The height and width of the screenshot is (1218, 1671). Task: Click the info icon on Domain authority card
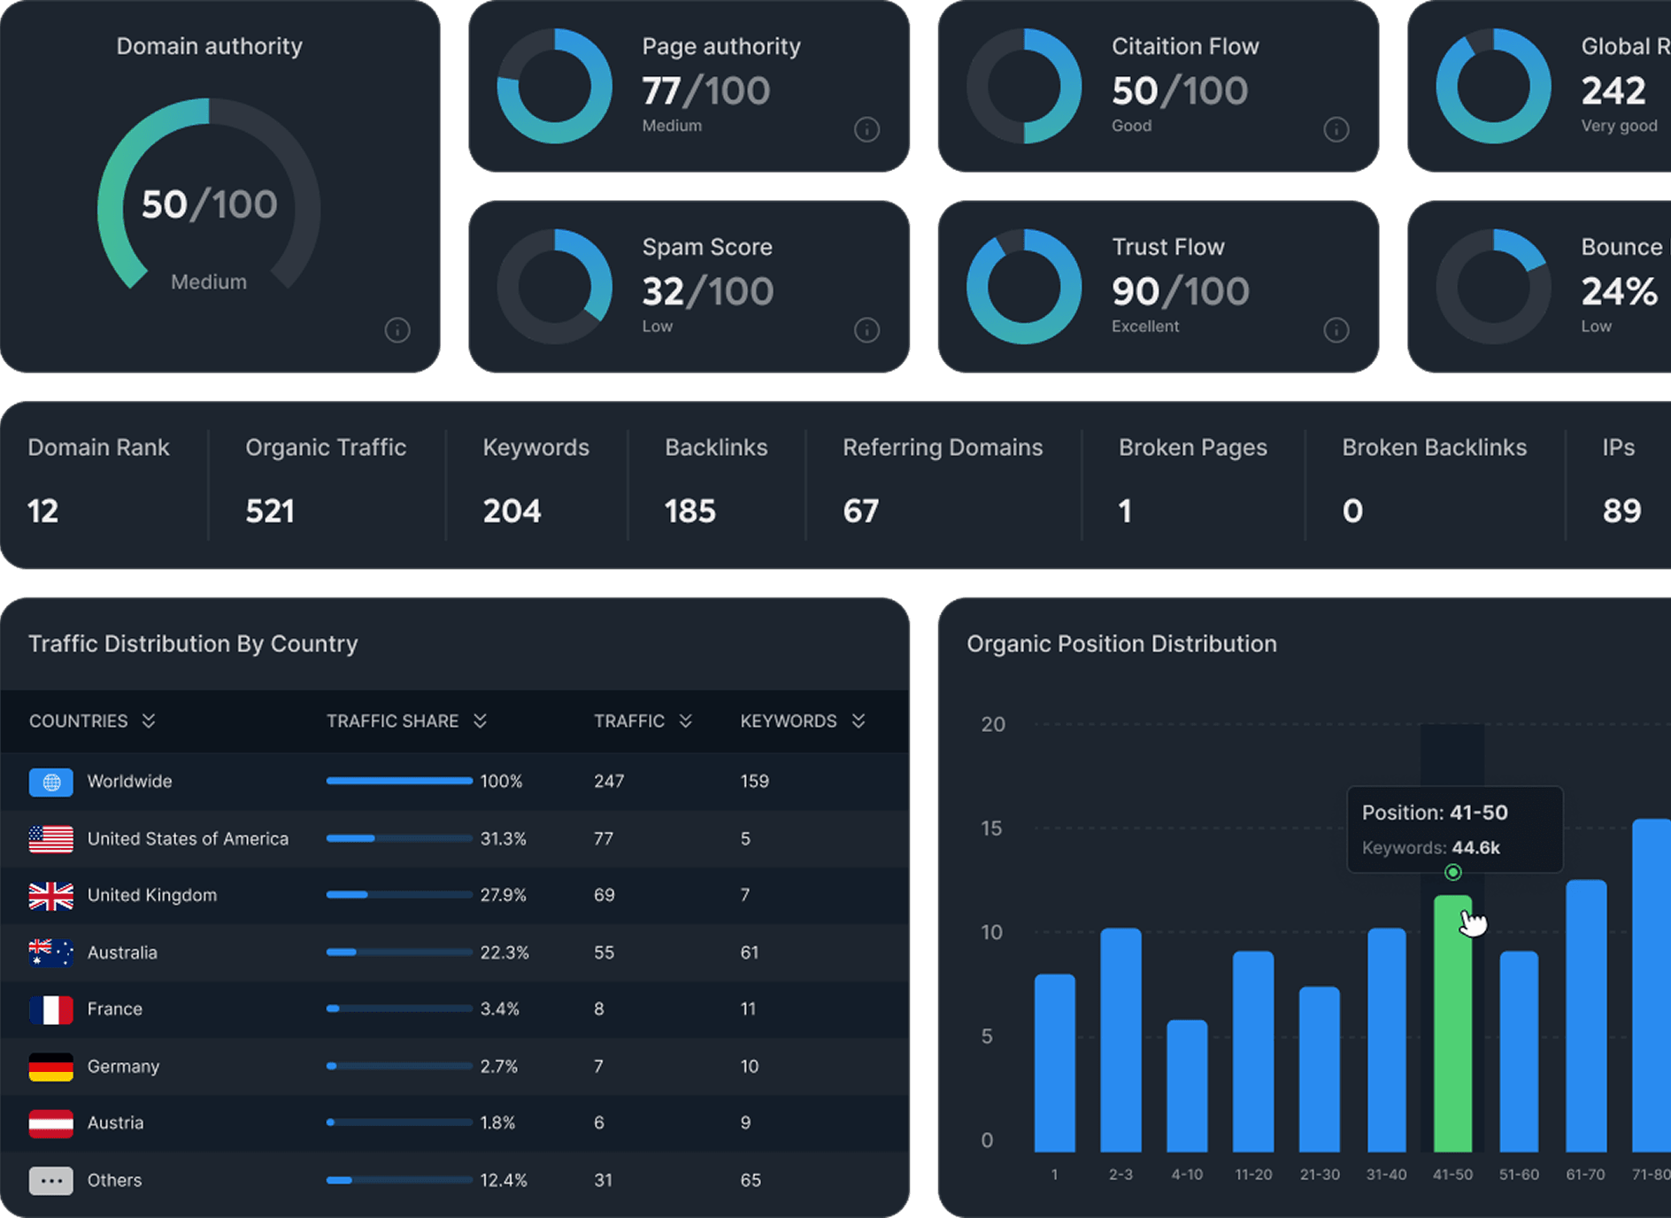(x=397, y=330)
